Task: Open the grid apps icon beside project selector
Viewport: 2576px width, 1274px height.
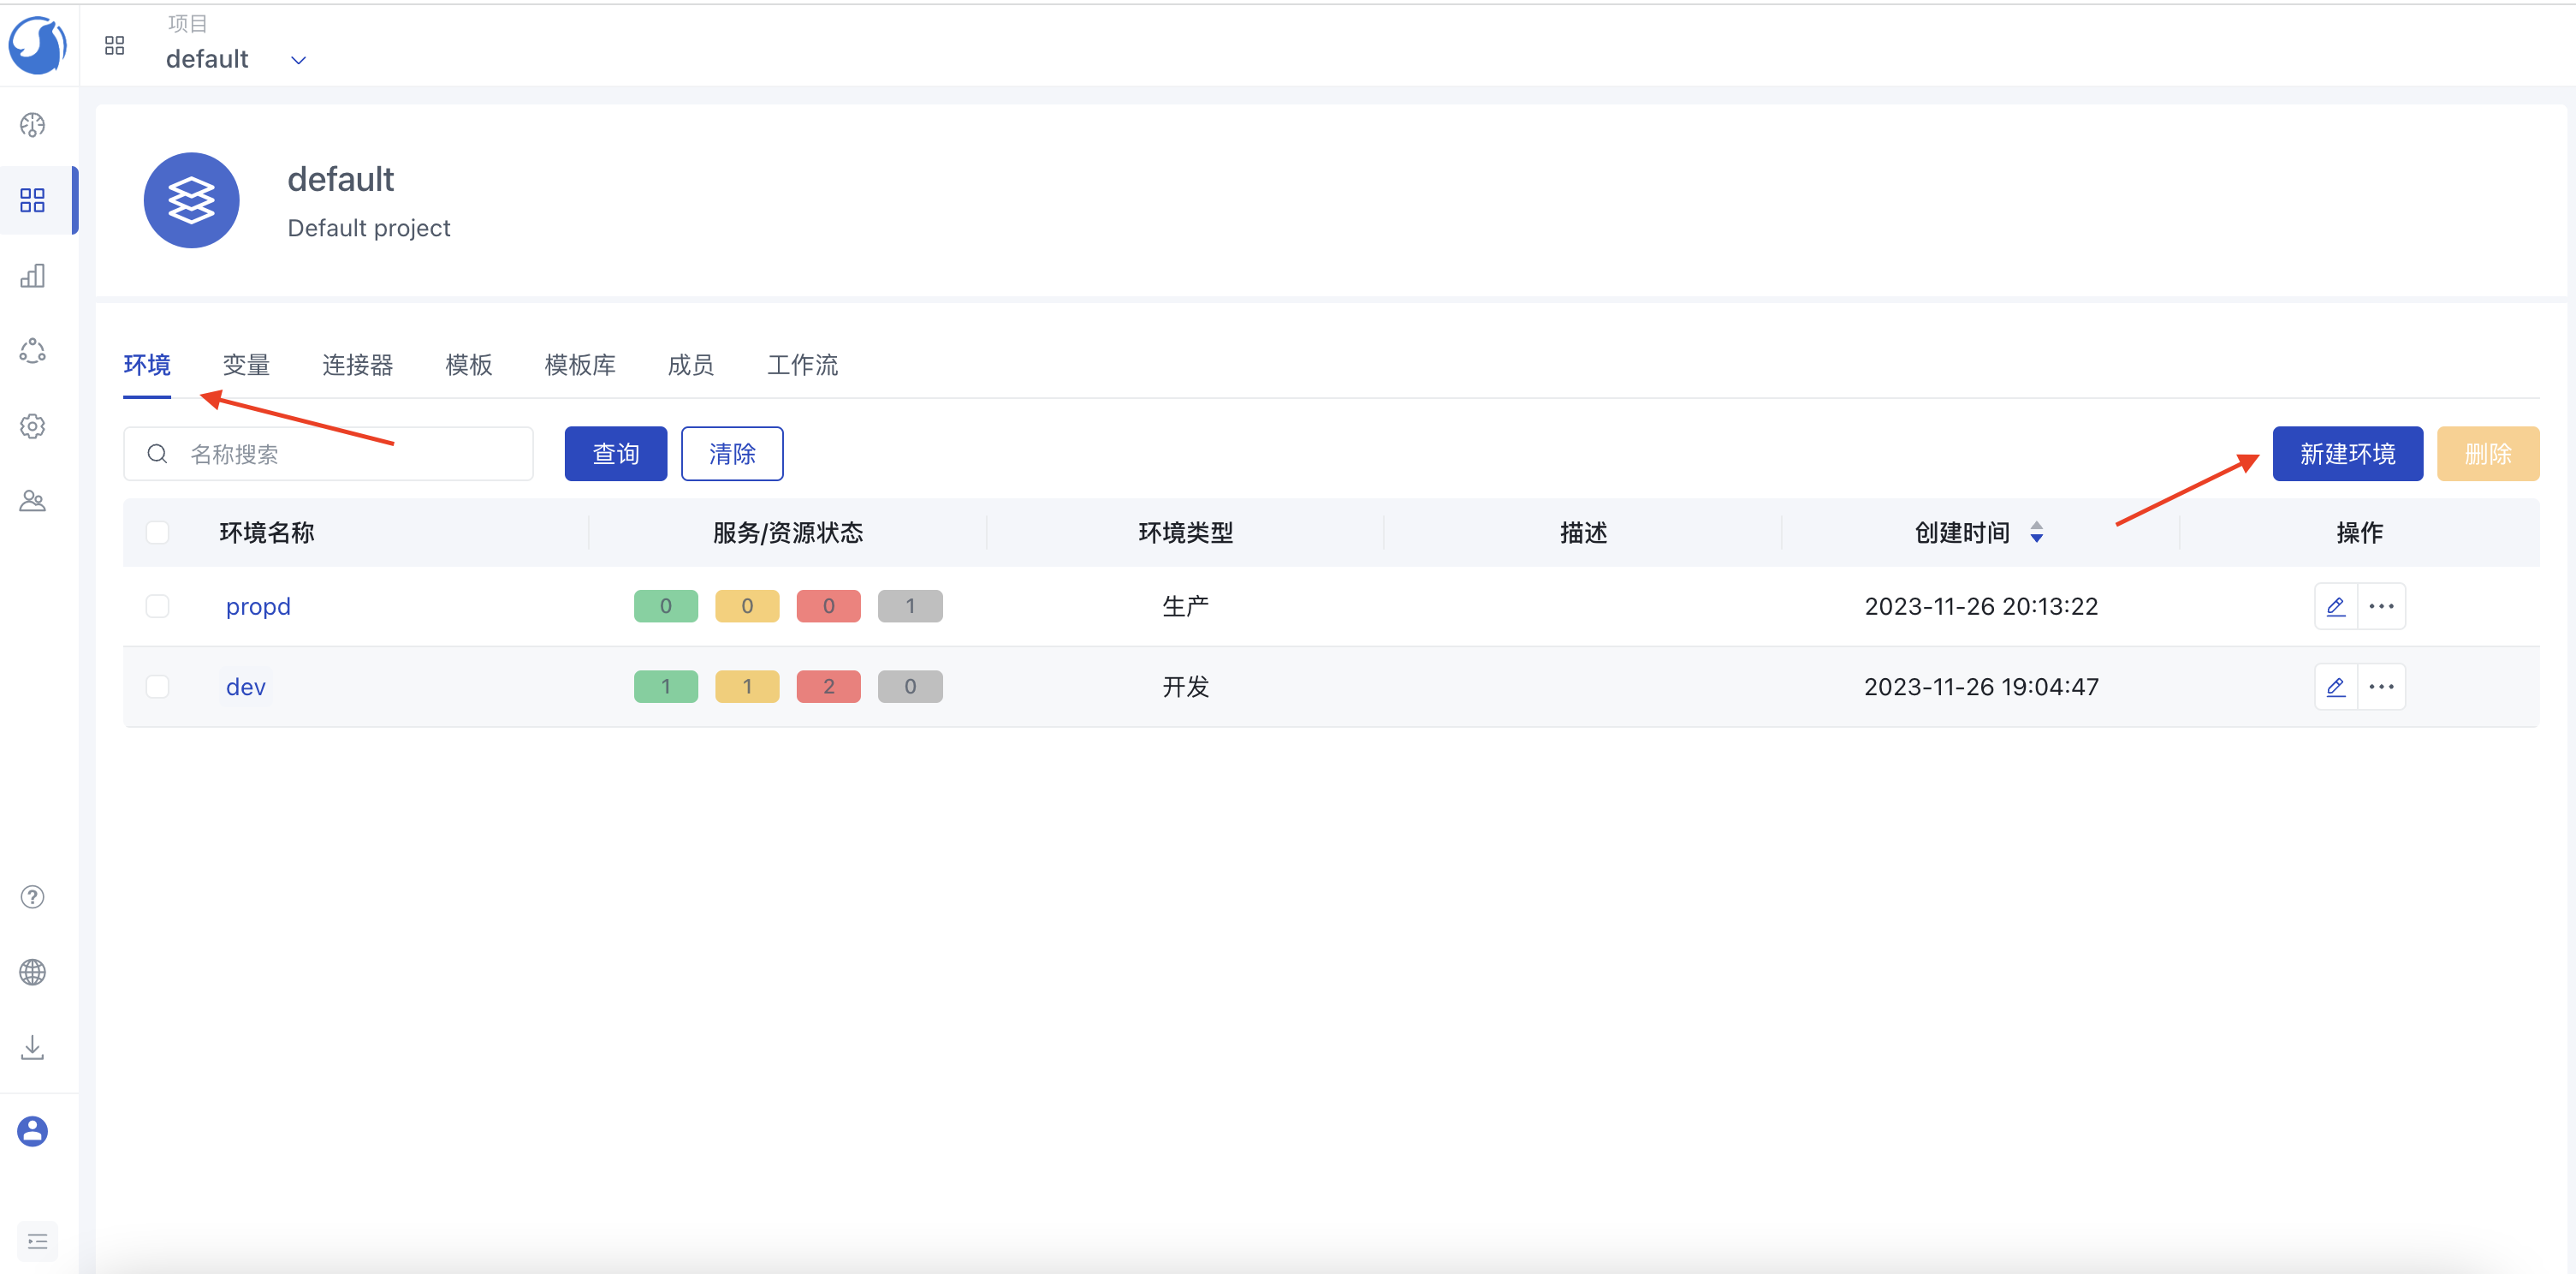Action: (115, 45)
